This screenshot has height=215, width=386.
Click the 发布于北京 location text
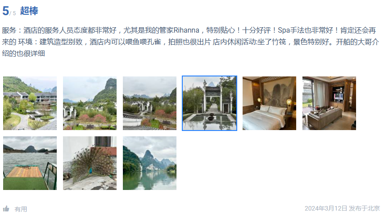coord(365,208)
